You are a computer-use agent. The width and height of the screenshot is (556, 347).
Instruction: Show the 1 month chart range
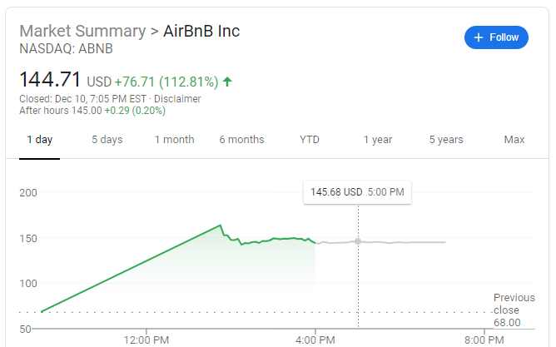[174, 140]
